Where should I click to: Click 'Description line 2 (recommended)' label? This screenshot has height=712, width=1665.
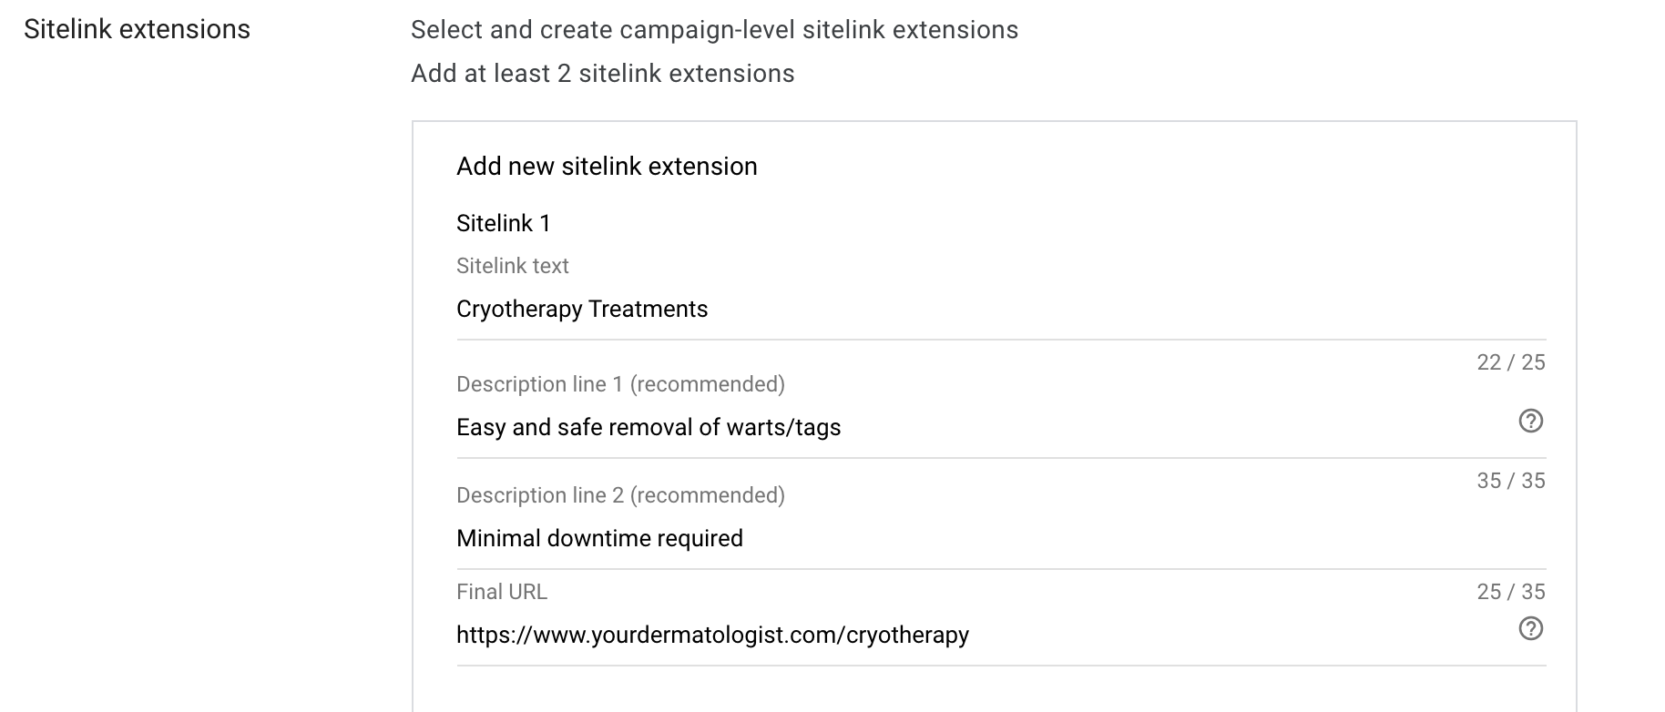(x=620, y=495)
